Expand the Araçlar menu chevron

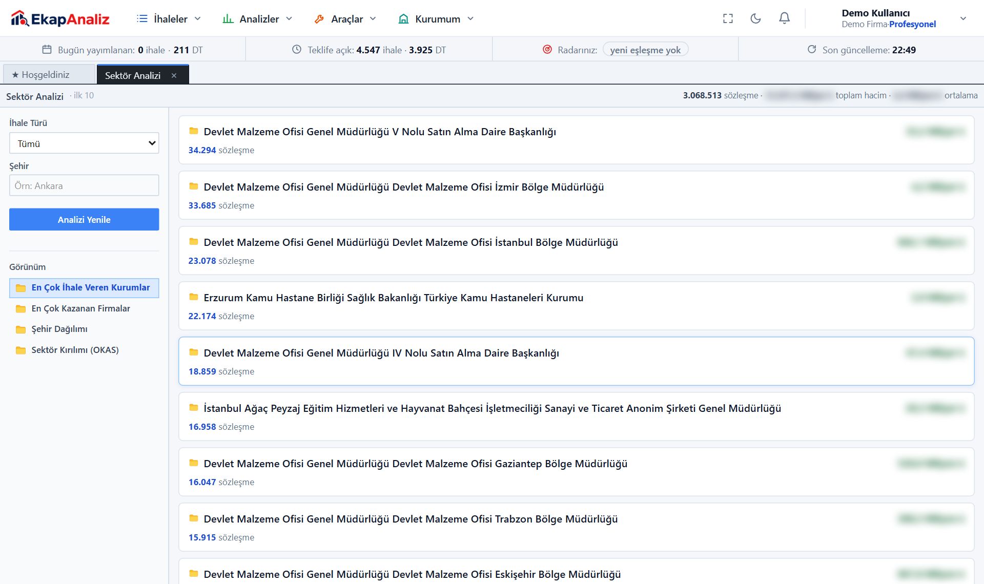tap(373, 19)
